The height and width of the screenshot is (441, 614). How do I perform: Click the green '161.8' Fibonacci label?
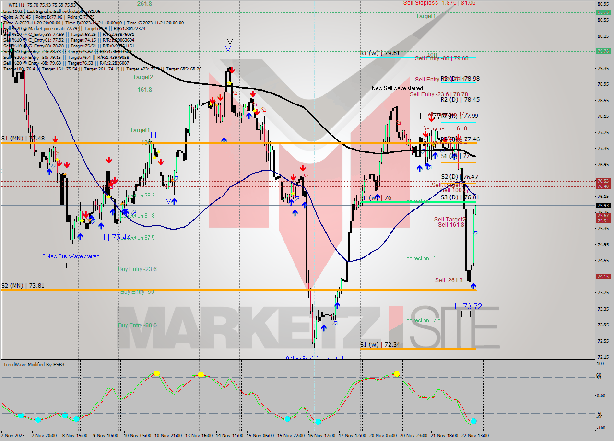coord(144,89)
